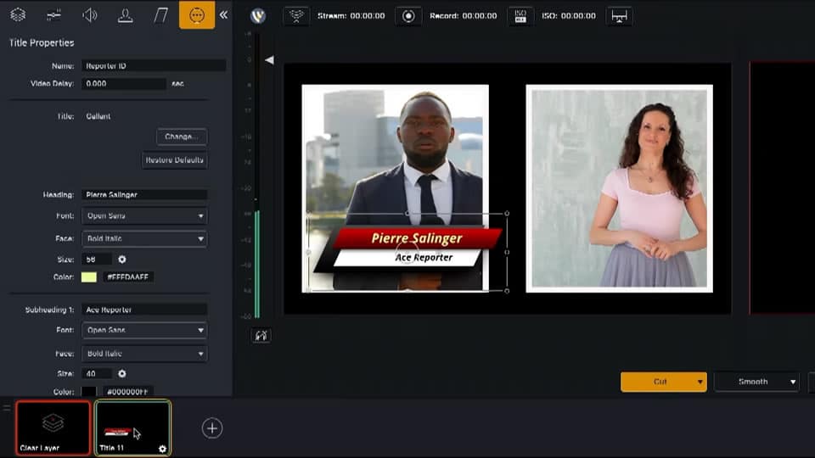Click the heading yellow color swatch
The height and width of the screenshot is (458, 815).
(88, 277)
